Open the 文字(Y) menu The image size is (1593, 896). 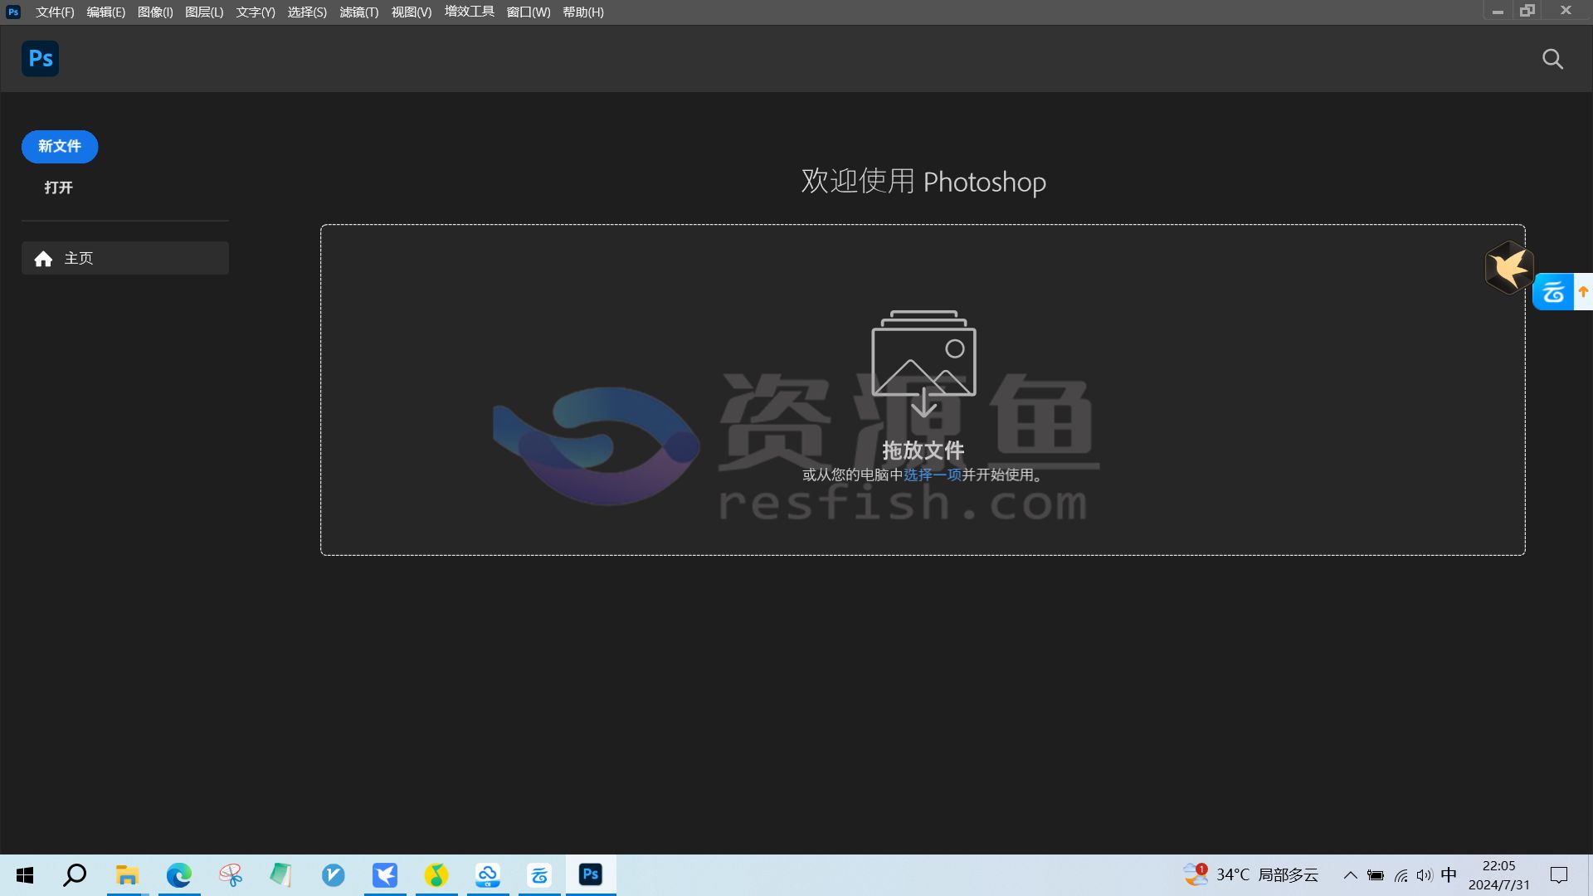256,12
